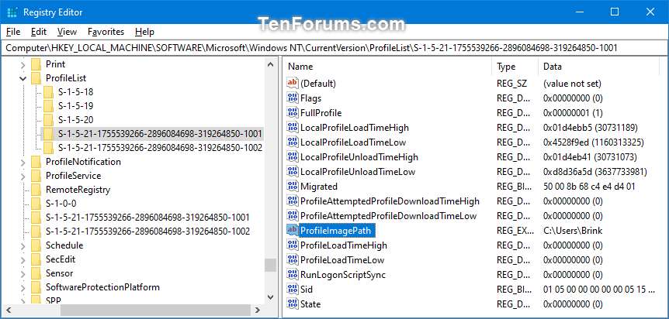Select the SoftwareProtectionPlatform key

[102, 287]
